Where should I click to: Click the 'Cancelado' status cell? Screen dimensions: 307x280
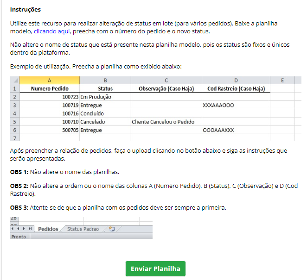pos(105,122)
